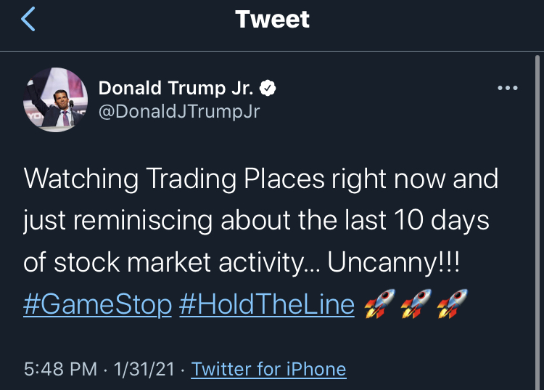
Task: Open the three-dot more options menu
Action: (x=507, y=89)
